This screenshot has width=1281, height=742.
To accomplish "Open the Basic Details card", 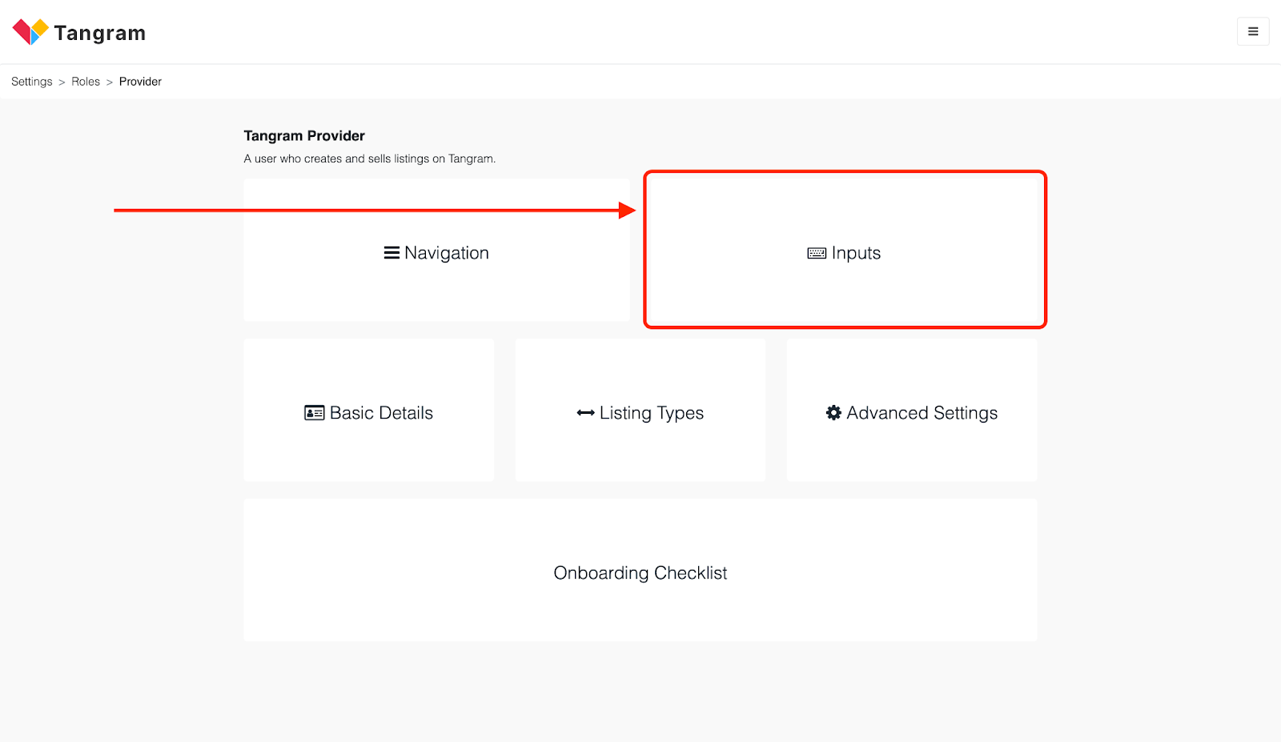I will point(369,410).
